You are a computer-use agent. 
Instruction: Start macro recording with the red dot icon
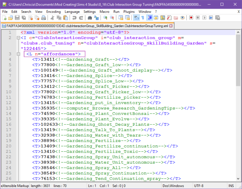coord(191,18)
